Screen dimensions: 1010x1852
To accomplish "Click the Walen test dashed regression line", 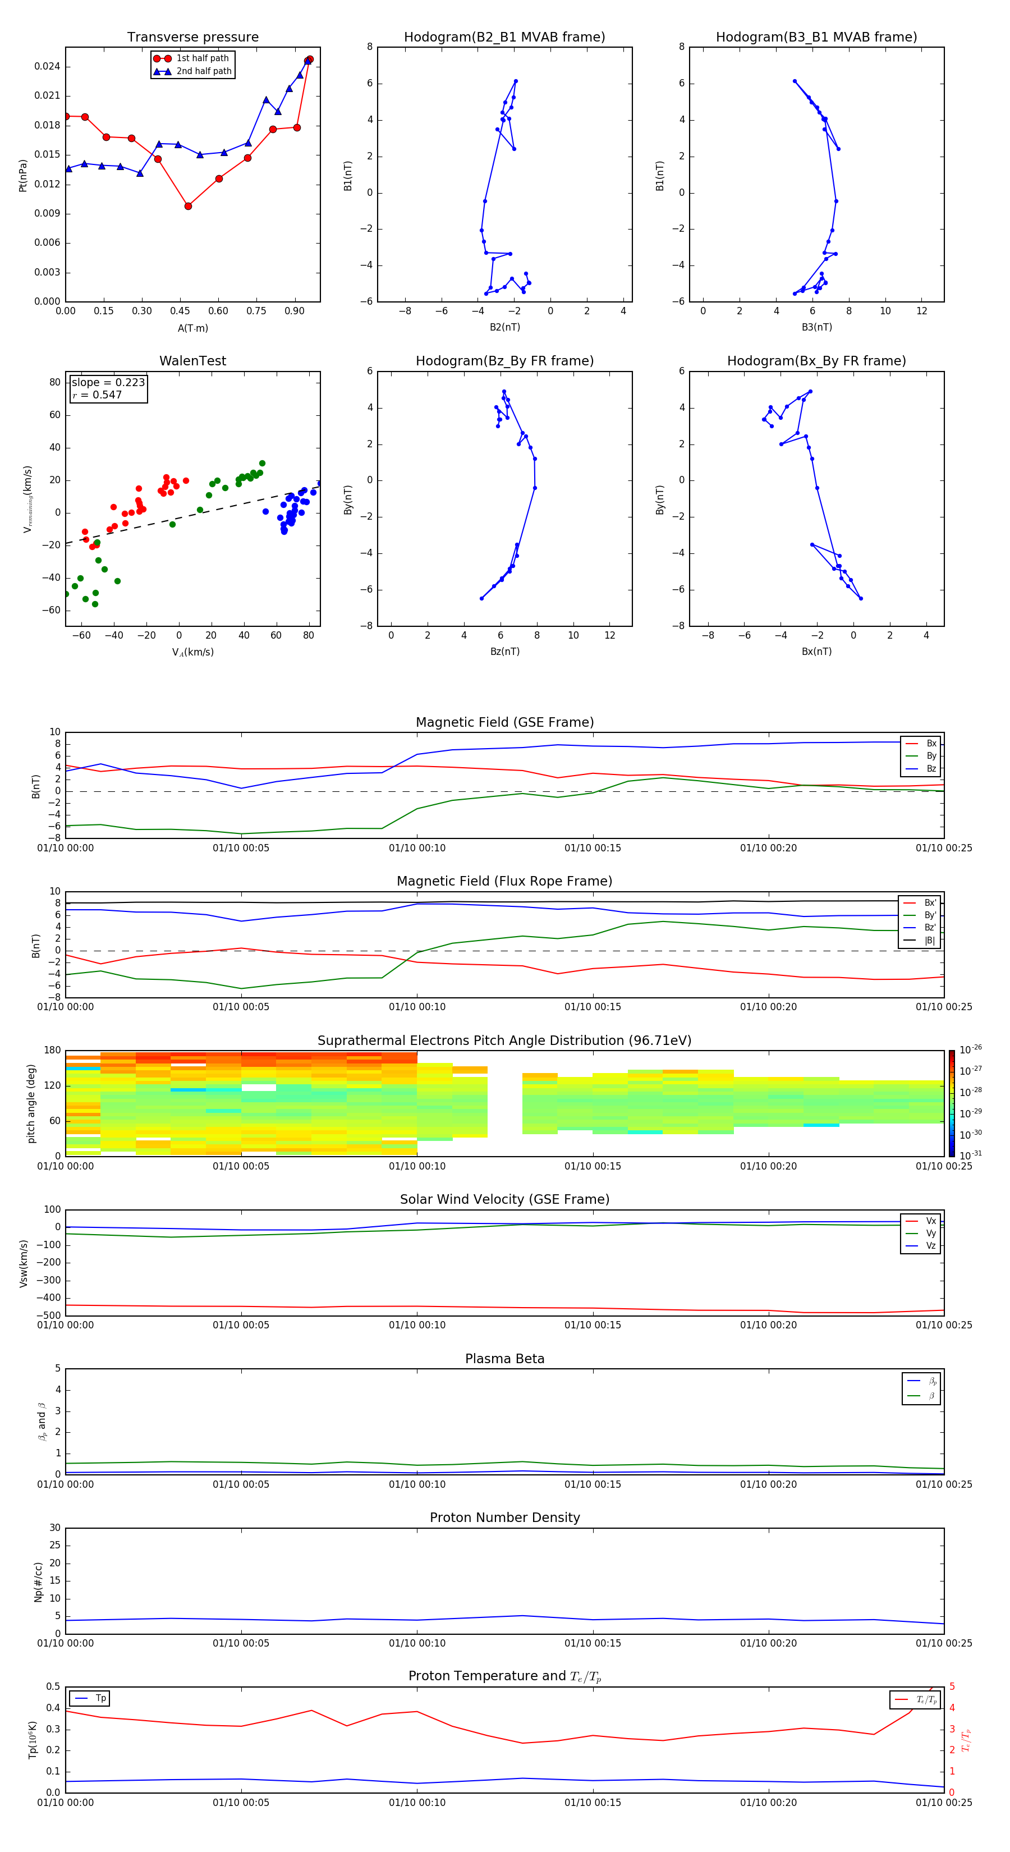I will 192,515.
